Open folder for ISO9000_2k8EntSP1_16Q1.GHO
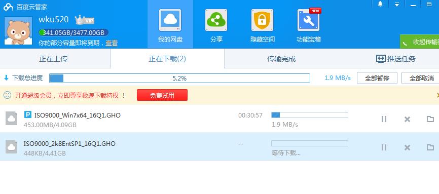 [430, 147]
